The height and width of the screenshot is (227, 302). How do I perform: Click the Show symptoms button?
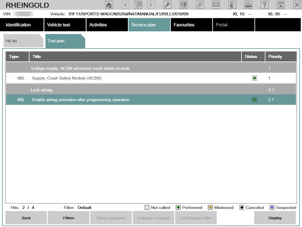coord(111,218)
